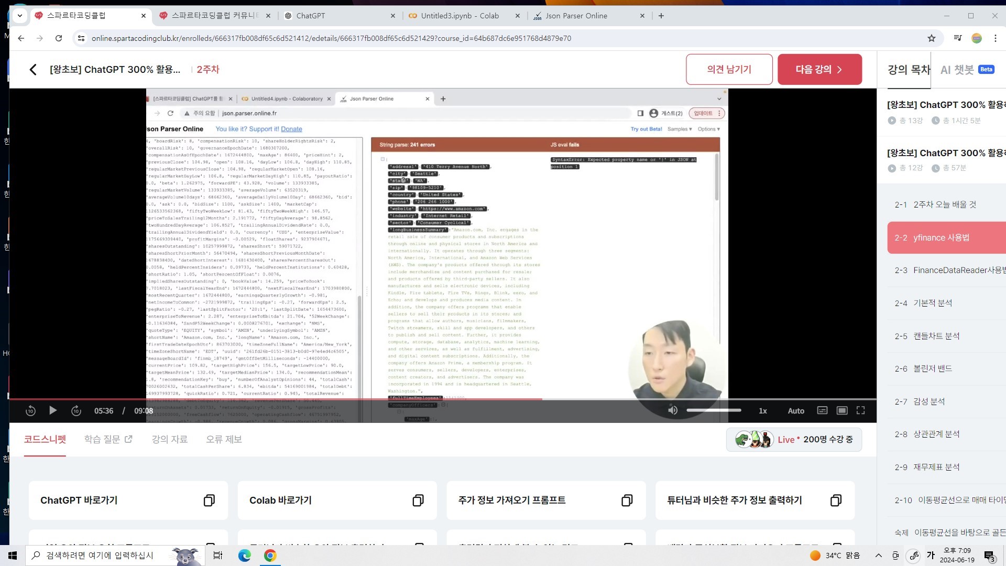Open the Chrome profile avatar
The height and width of the screenshot is (566, 1006).
point(977,38)
